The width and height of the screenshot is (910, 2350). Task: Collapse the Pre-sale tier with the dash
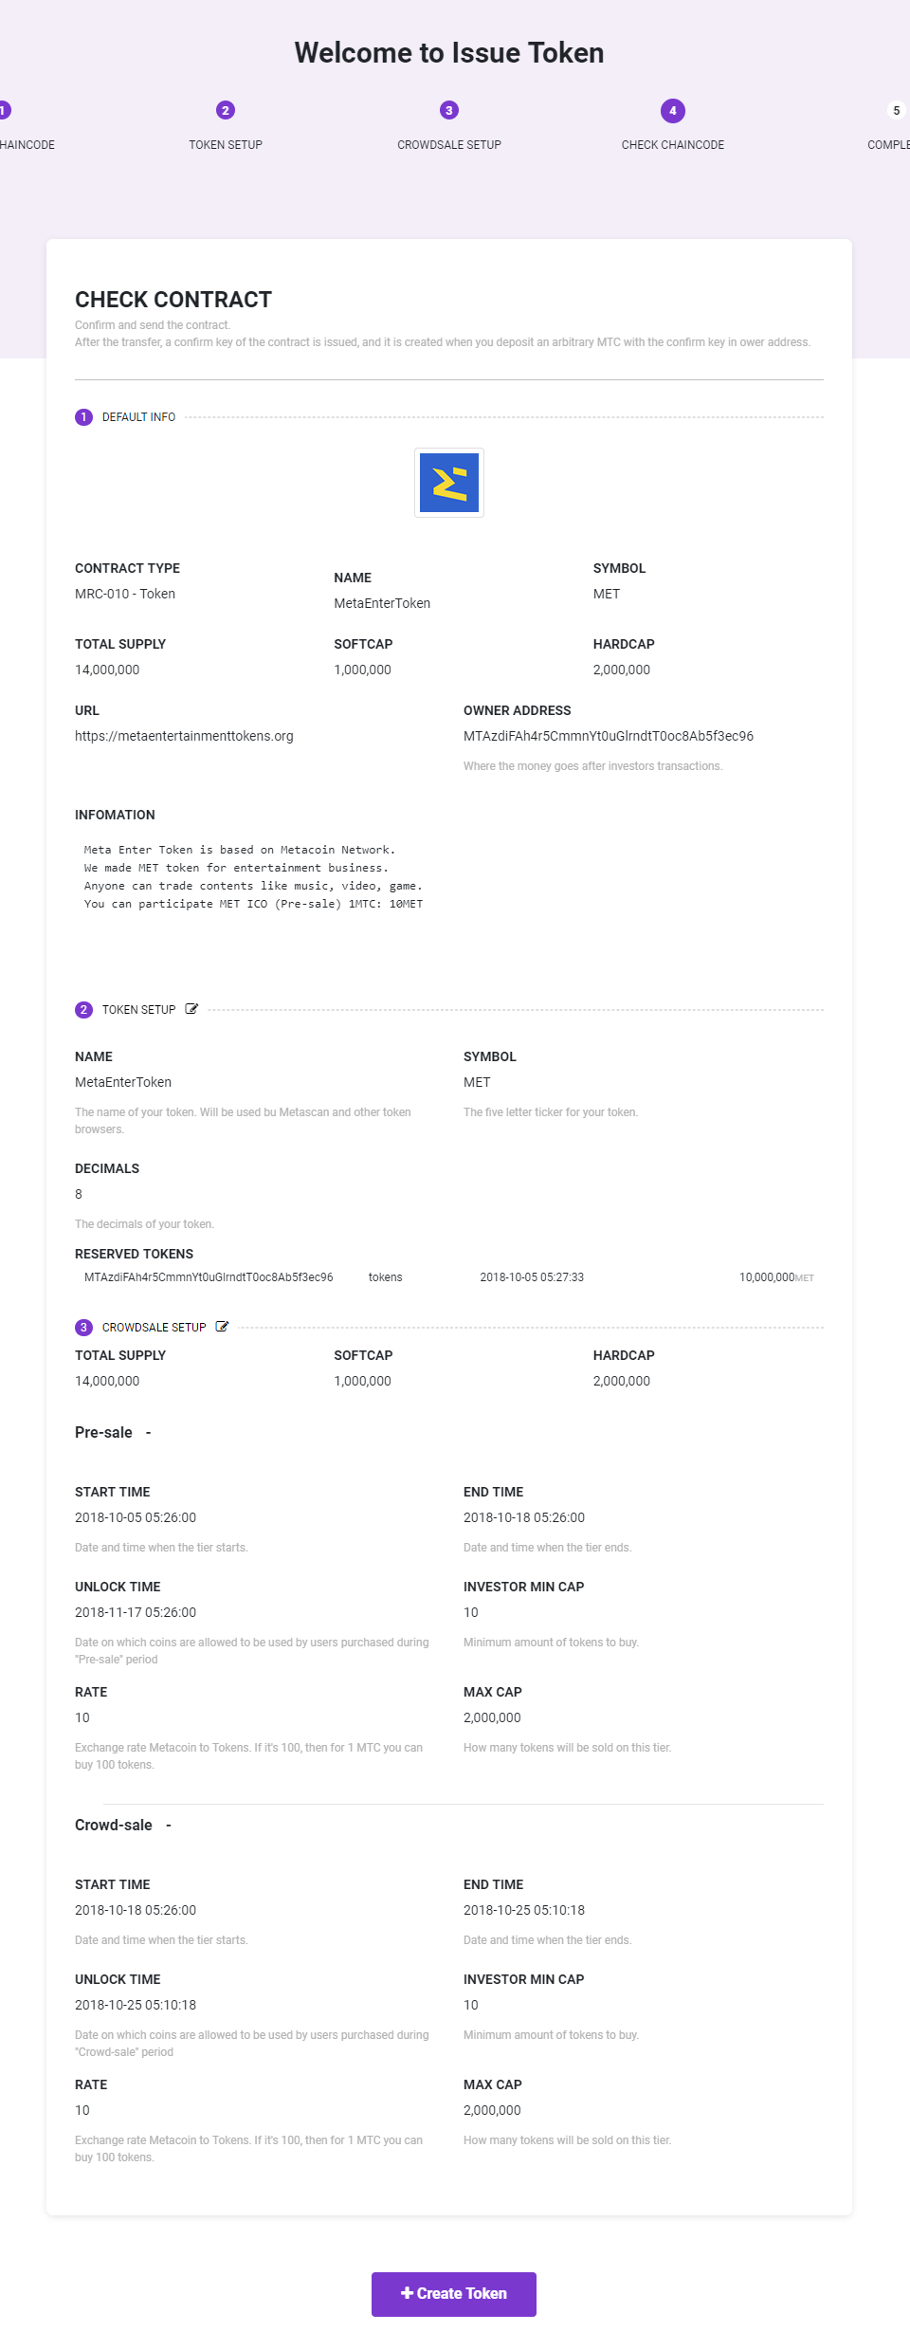tap(148, 1433)
